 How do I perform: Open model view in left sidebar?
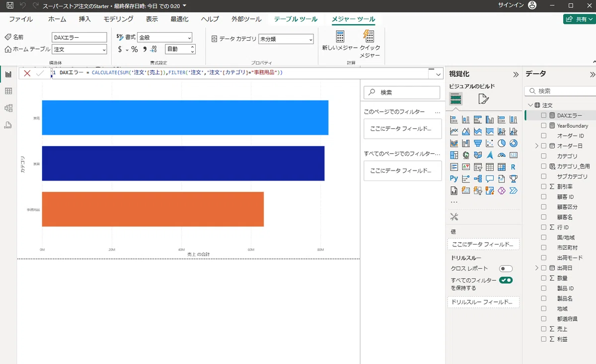(8, 108)
